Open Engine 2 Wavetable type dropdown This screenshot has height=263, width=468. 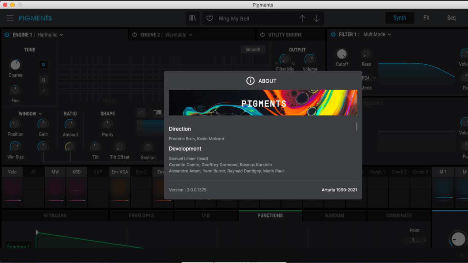179,35
